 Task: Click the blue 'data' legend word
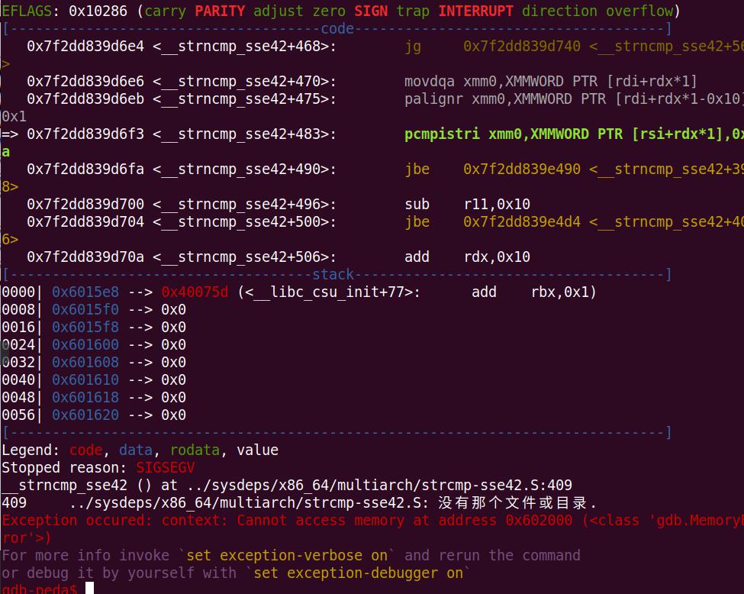(x=136, y=450)
